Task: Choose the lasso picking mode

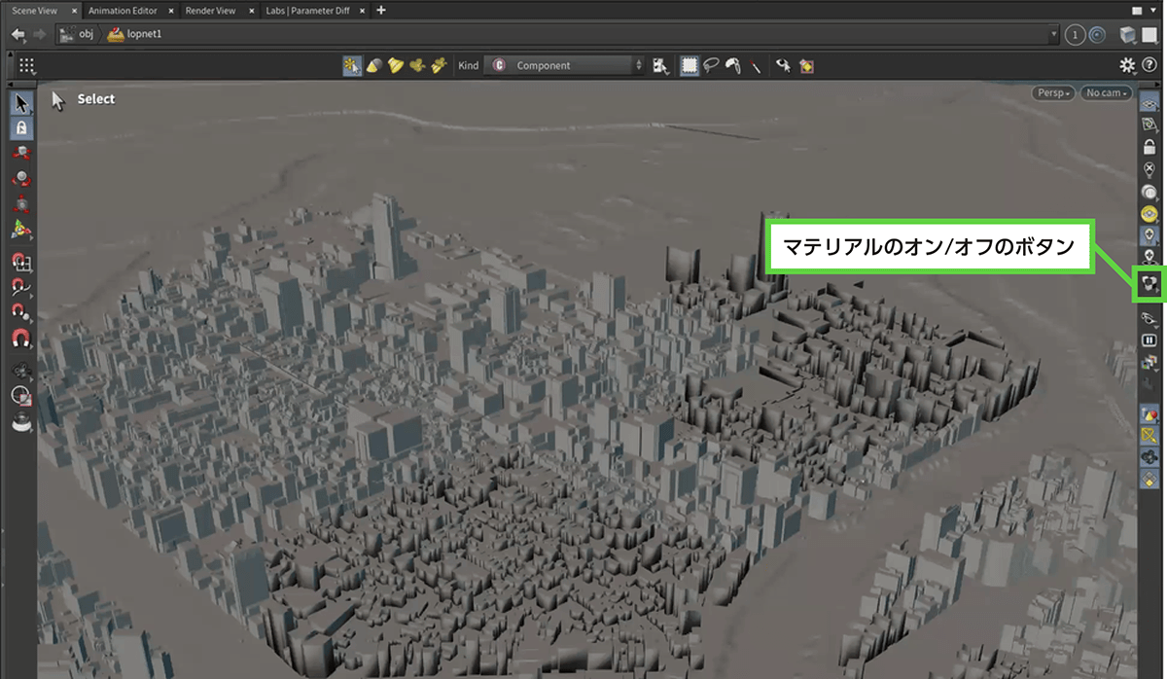Action: coord(713,65)
